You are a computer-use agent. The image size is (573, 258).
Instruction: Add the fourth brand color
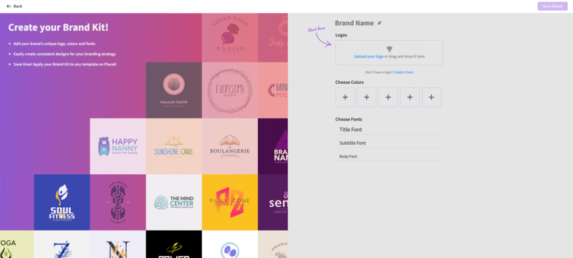click(410, 97)
